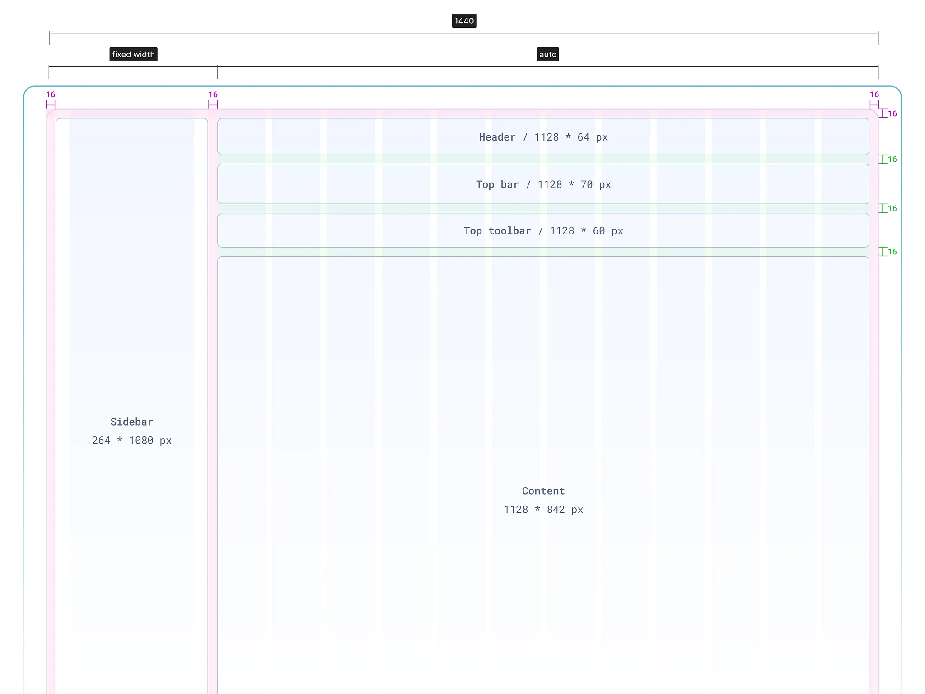Click the green 16 gap marker below Top bar
Viewport: 925px width, 694px height.
[892, 209]
